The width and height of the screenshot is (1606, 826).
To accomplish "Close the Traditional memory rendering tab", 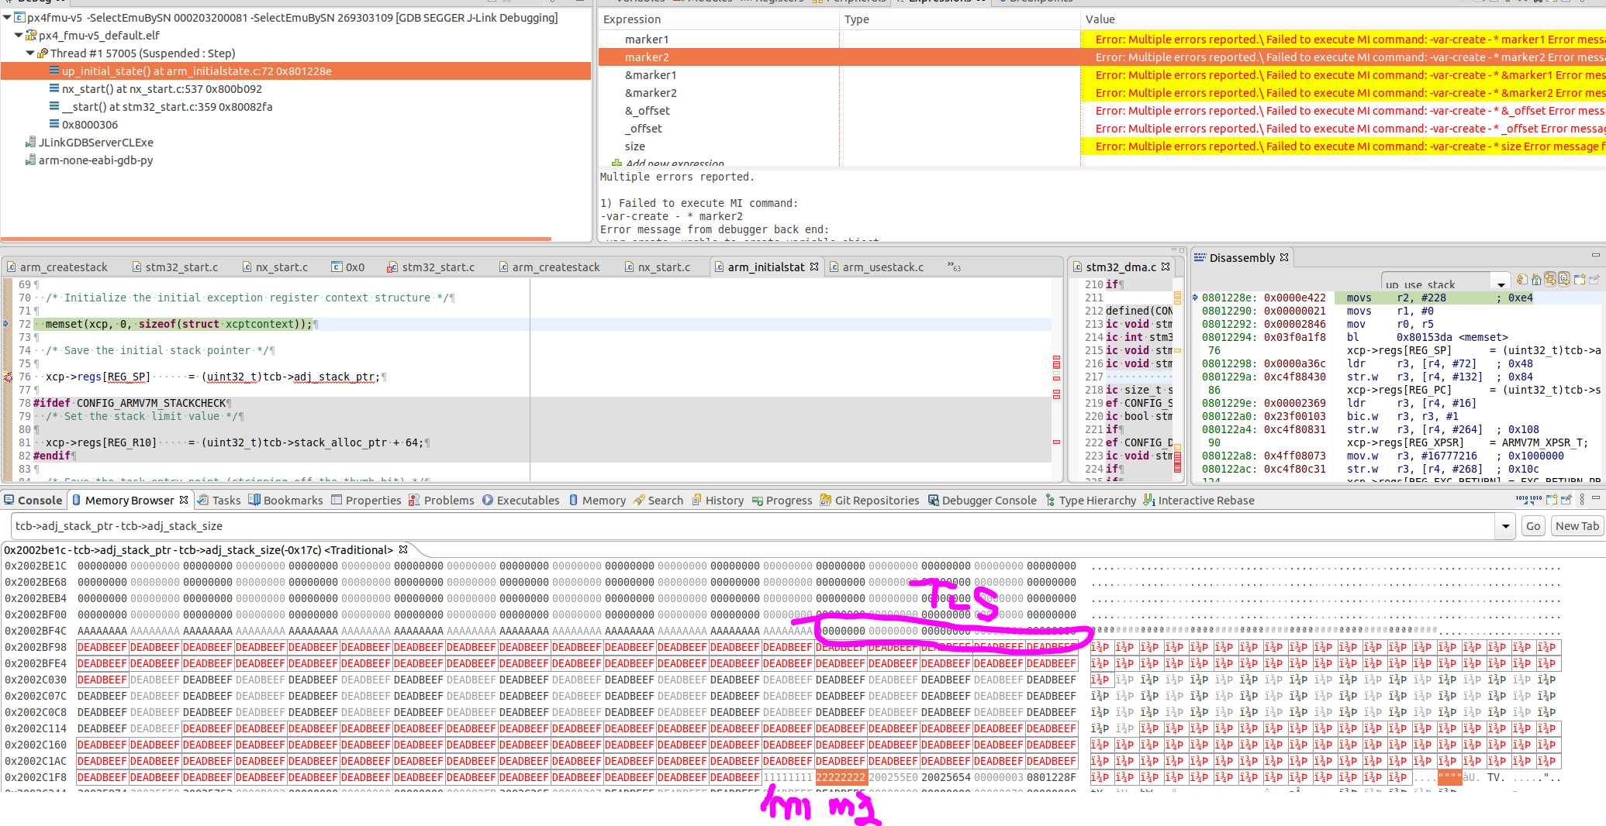I will tap(403, 549).
